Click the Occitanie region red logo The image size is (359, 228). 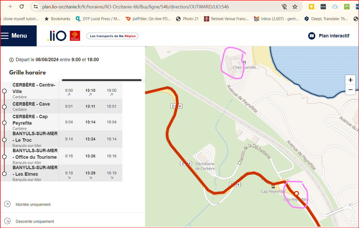[x=75, y=36]
